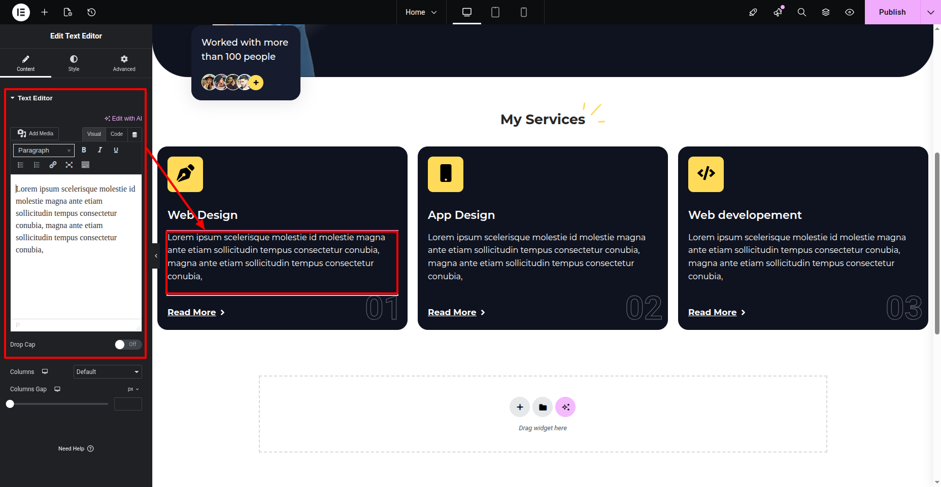Viewport: 941px width, 487px height.
Task: Click the insert link icon
Action: [x=53, y=165]
